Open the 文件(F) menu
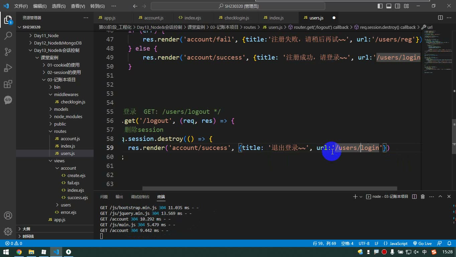 21,6
